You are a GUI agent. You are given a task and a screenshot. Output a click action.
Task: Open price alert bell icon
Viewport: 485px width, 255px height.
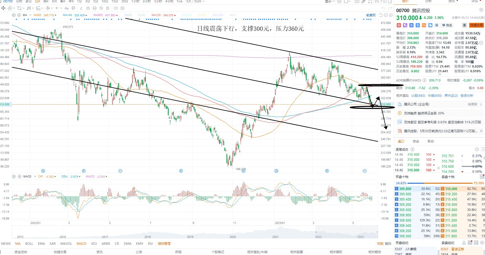464,25
